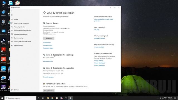
Task: Open the Action Center notifications icon
Action: [x=175, y=98]
